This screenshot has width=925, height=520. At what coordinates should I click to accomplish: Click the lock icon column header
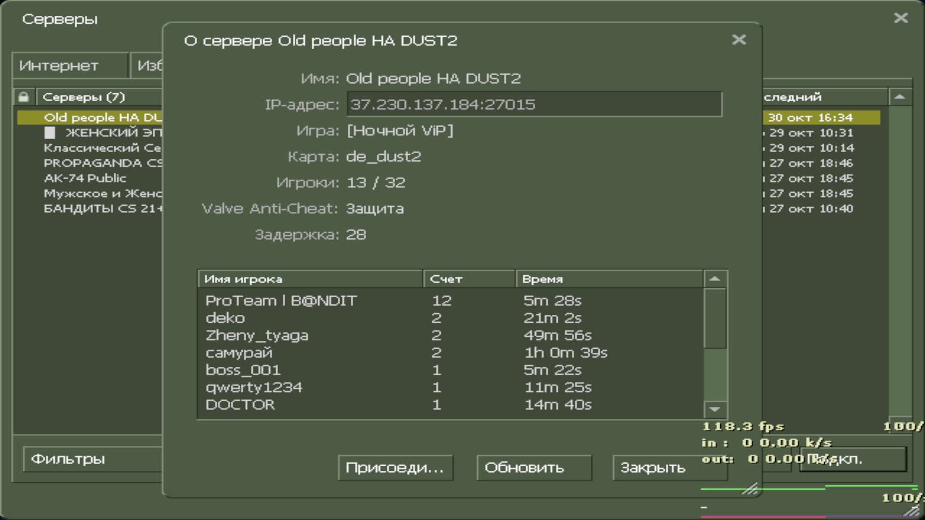point(24,97)
